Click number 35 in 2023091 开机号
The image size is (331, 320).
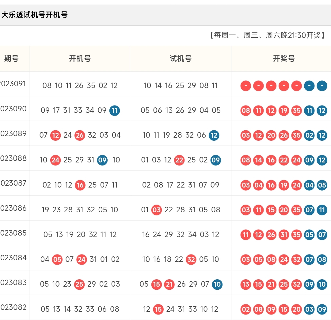tap(91, 86)
